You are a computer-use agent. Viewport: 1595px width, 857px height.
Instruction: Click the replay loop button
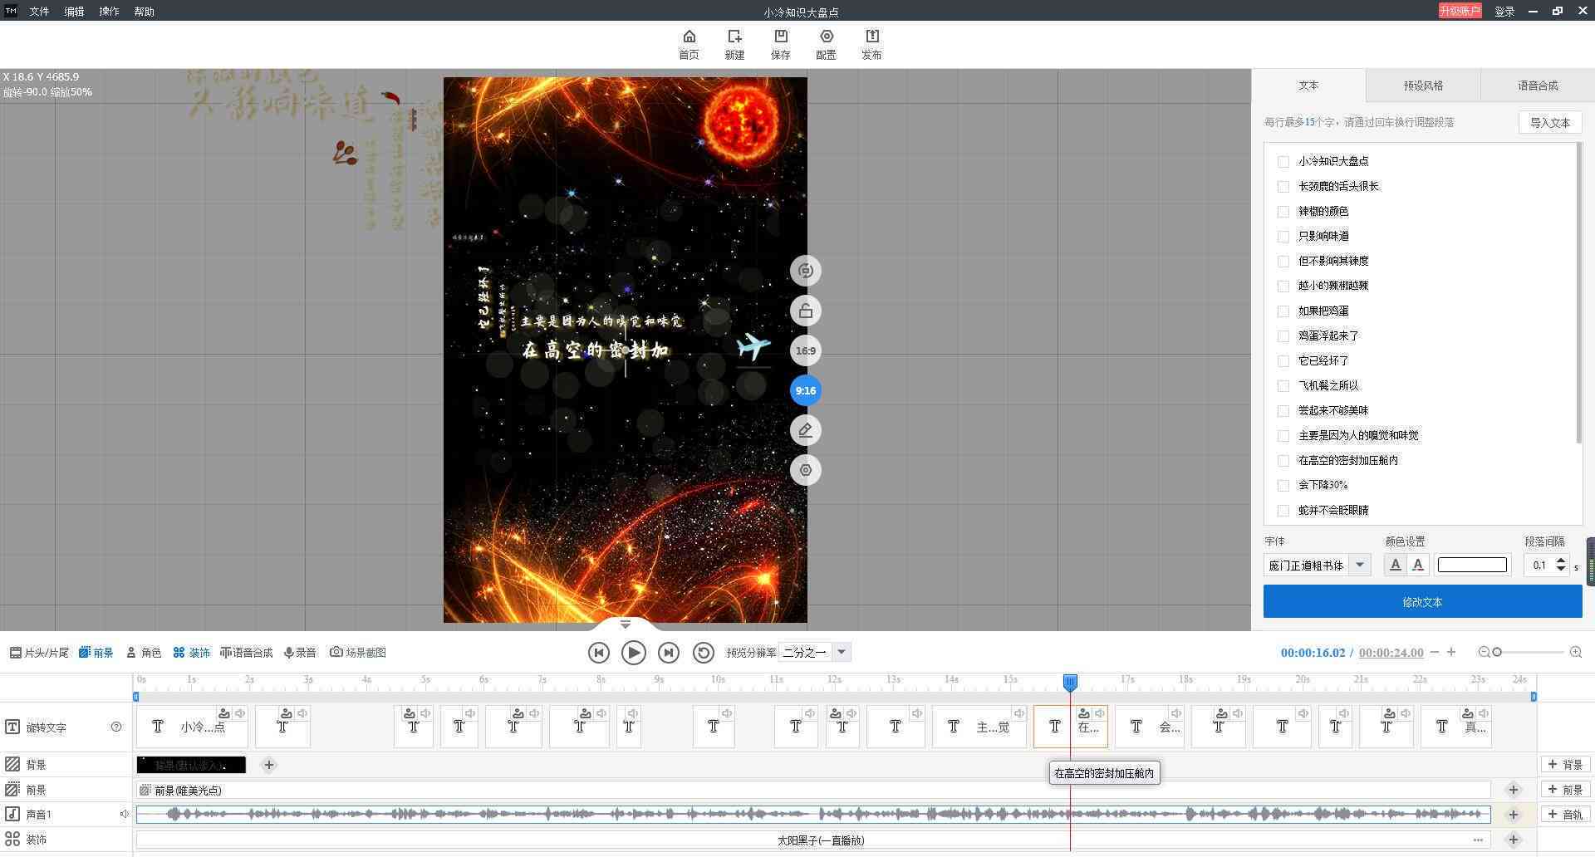pyautogui.click(x=703, y=653)
